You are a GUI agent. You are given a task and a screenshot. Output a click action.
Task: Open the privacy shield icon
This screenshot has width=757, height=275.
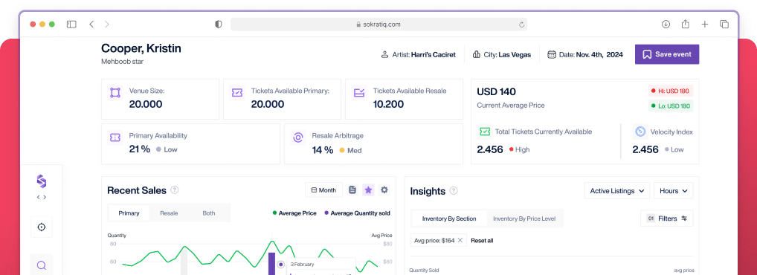[x=218, y=24]
